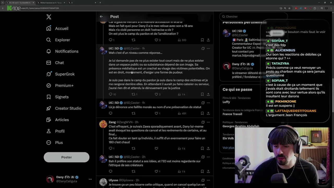Image resolution: width=334 pixels, height=188 pixels.
Task: Open more options on Zang's post
Action: pyautogui.click(x=208, y=122)
